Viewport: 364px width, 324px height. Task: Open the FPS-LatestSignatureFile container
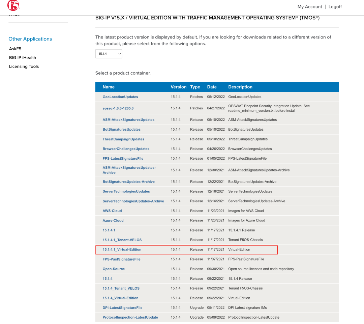click(123, 159)
